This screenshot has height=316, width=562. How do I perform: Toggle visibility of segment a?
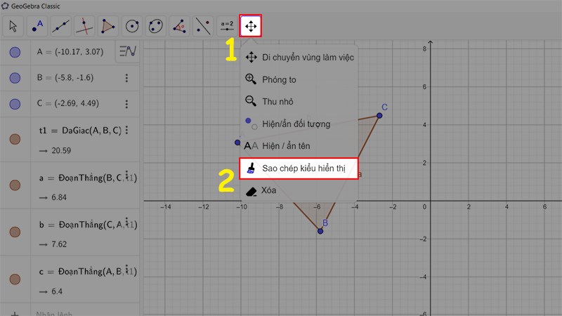click(15, 185)
